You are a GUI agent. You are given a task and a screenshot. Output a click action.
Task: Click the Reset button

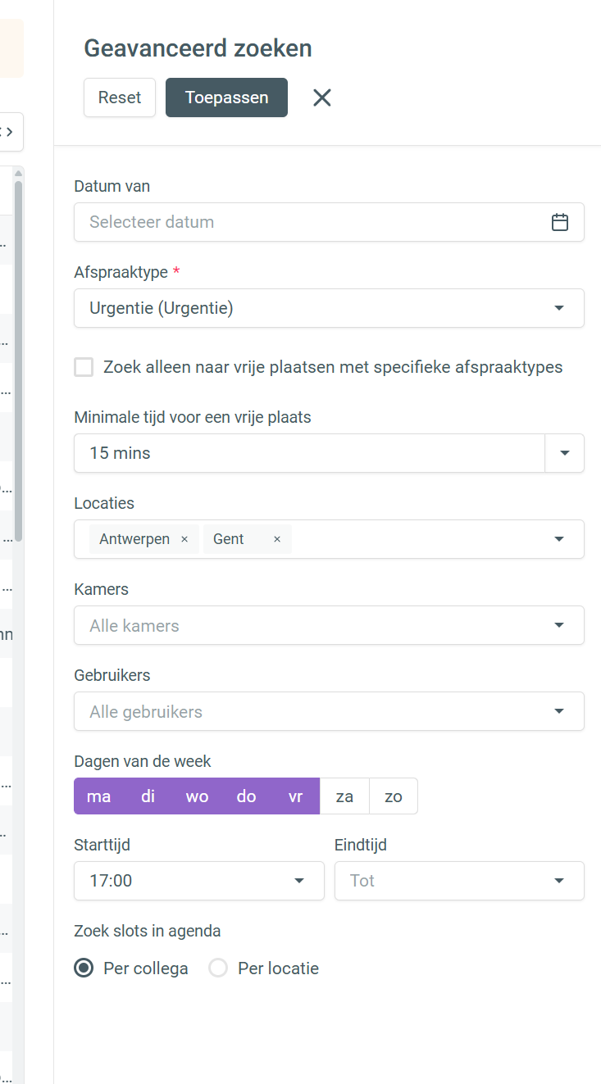tap(120, 98)
